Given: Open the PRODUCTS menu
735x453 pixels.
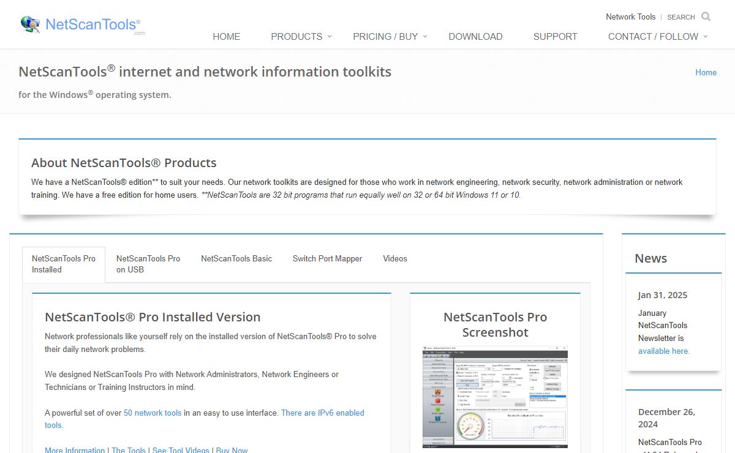Looking at the screenshot, I should tap(296, 37).
